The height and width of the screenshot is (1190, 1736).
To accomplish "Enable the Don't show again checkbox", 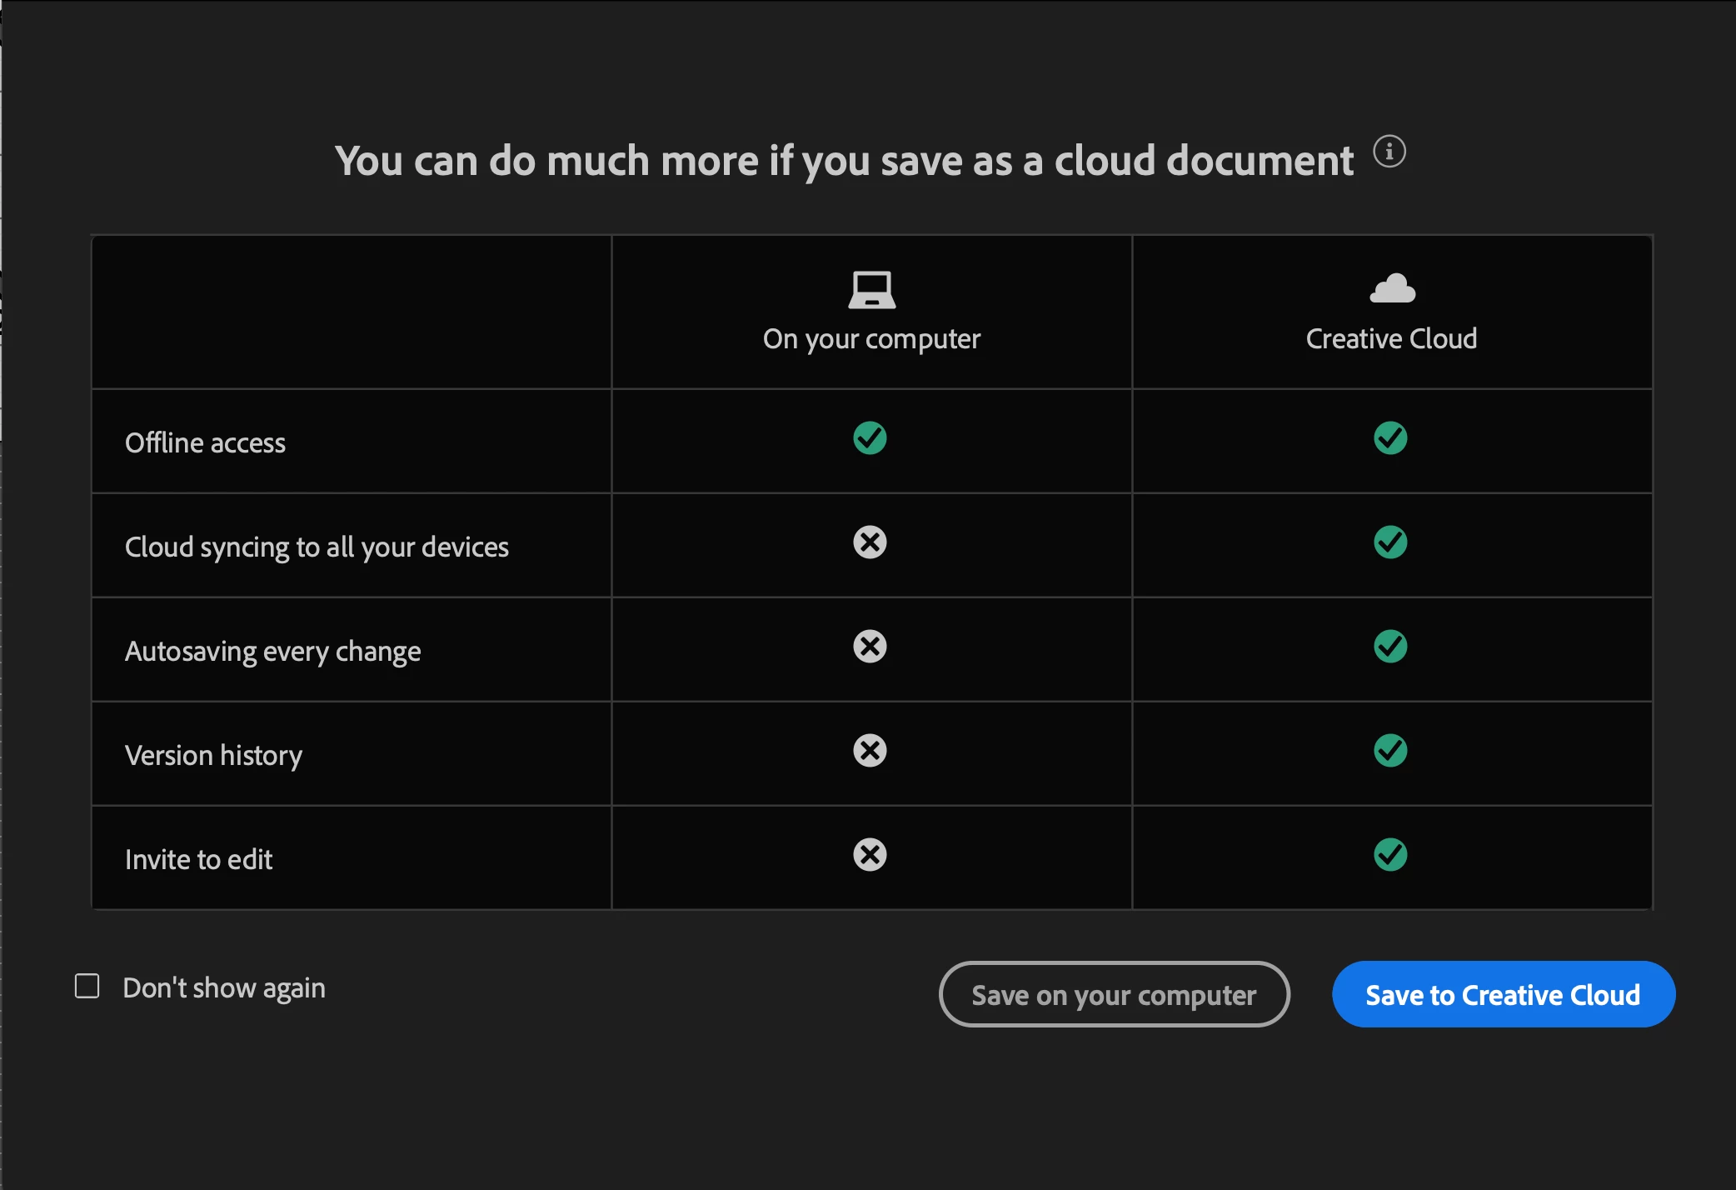I will [87, 987].
